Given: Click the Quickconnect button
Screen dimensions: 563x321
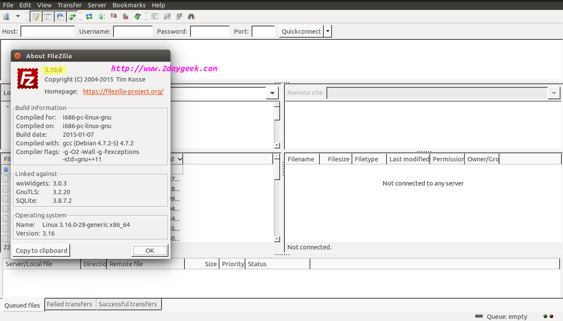Looking at the screenshot, I should pos(301,31).
